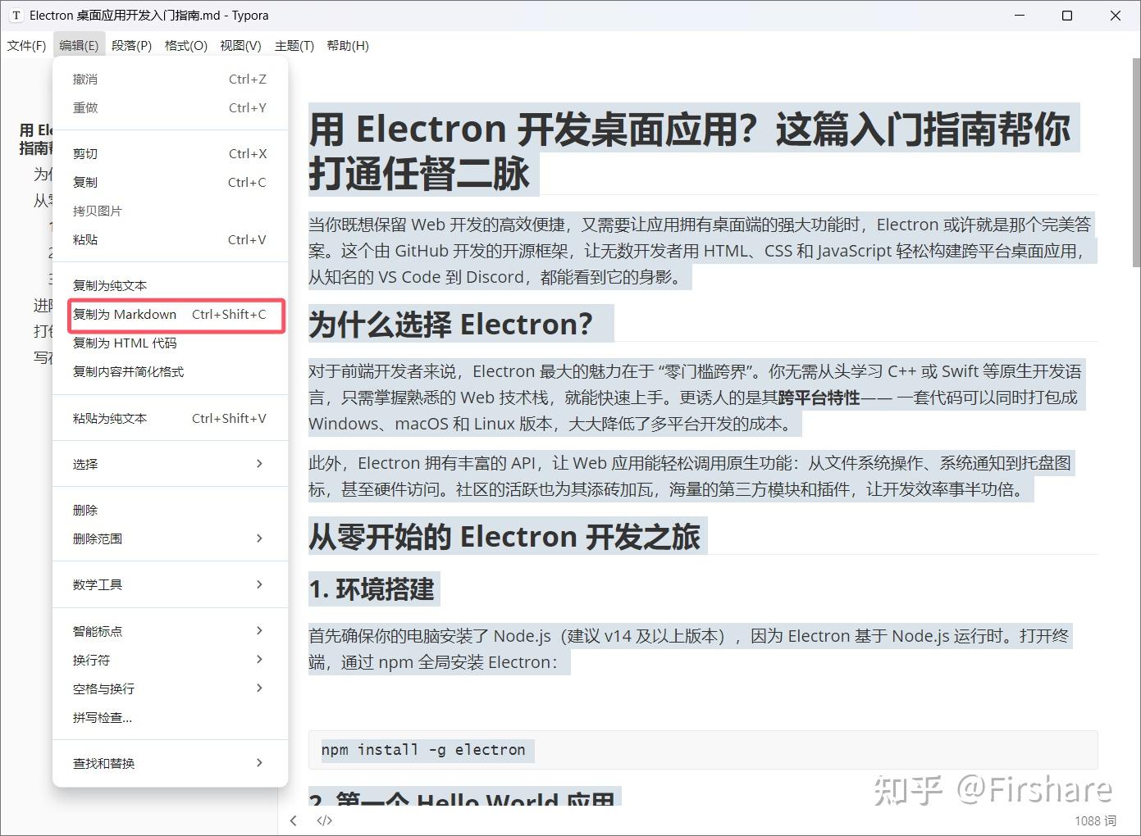Open the 帮助(H) menu

(348, 46)
